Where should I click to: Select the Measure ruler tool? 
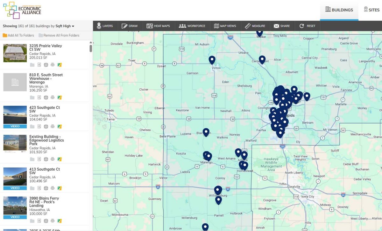click(x=255, y=26)
